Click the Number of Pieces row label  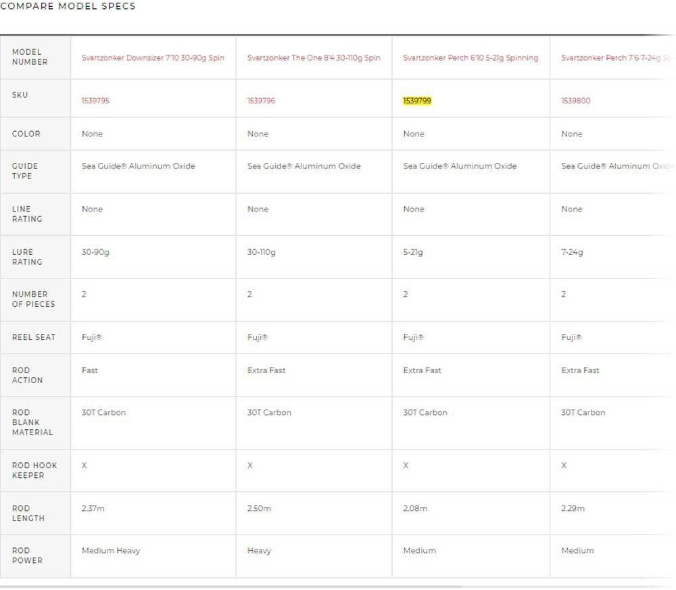pyautogui.click(x=33, y=299)
